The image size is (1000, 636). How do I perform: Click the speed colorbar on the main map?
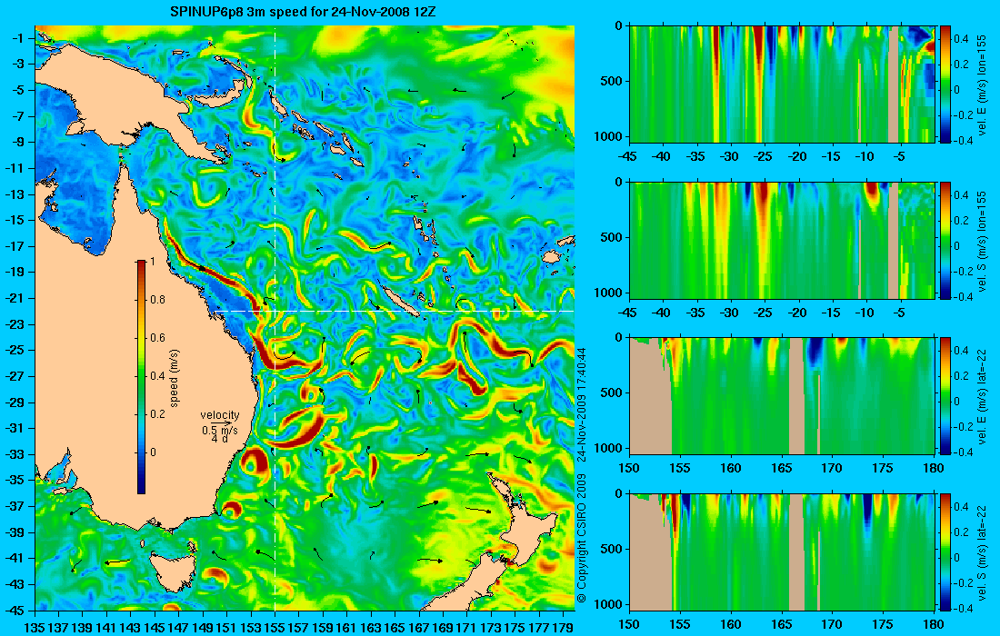click(x=141, y=377)
